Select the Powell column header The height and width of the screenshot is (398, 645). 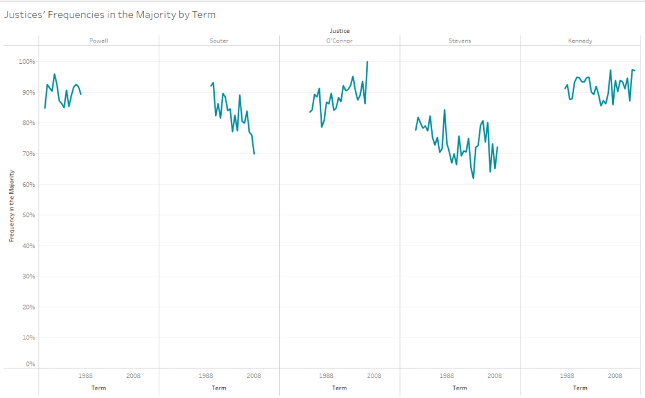[98, 41]
